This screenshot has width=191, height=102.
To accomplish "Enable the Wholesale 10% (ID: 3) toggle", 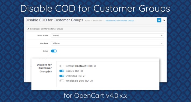I will tap(62, 81).
